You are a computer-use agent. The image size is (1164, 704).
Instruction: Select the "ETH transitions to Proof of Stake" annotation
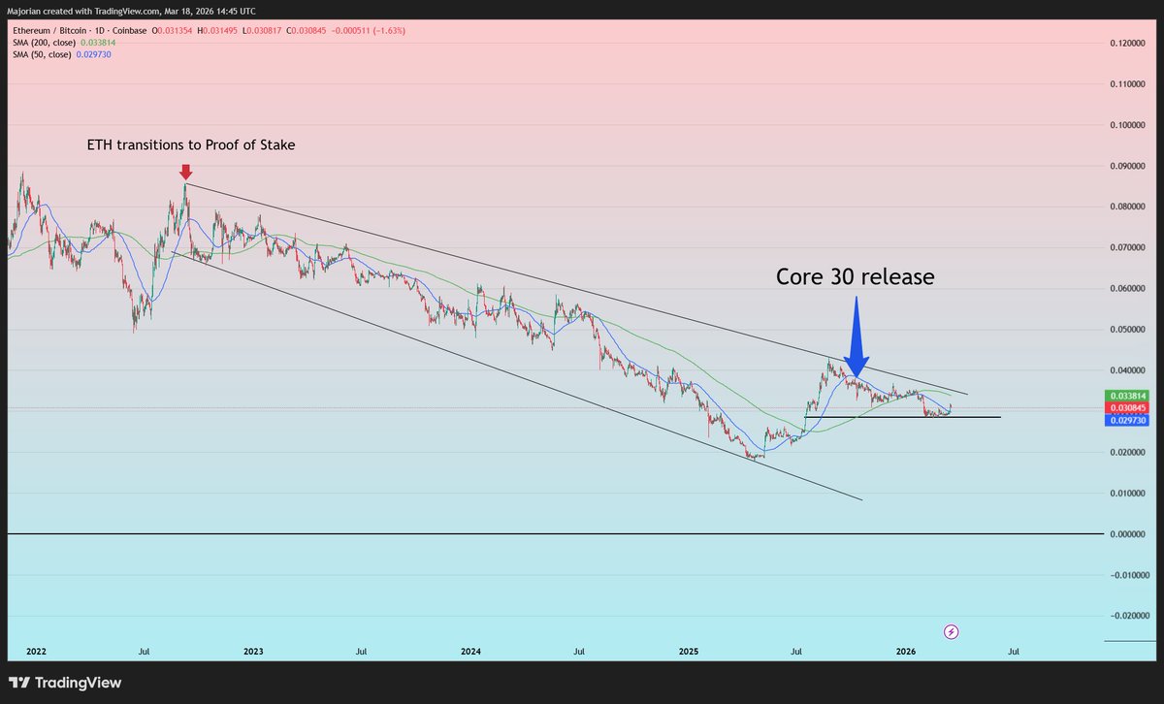[191, 145]
